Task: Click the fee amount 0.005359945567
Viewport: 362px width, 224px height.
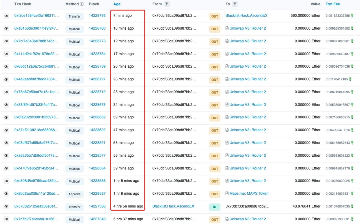Action: [338, 105]
